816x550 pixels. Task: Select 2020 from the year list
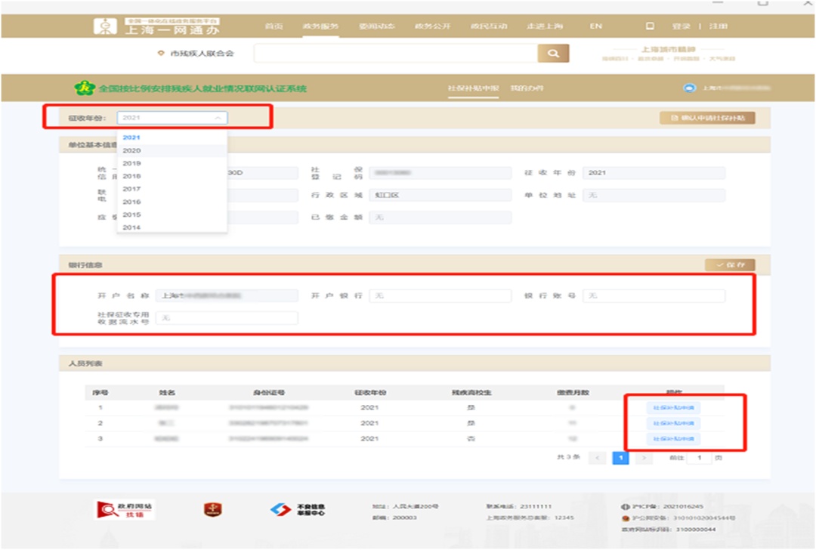(132, 150)
